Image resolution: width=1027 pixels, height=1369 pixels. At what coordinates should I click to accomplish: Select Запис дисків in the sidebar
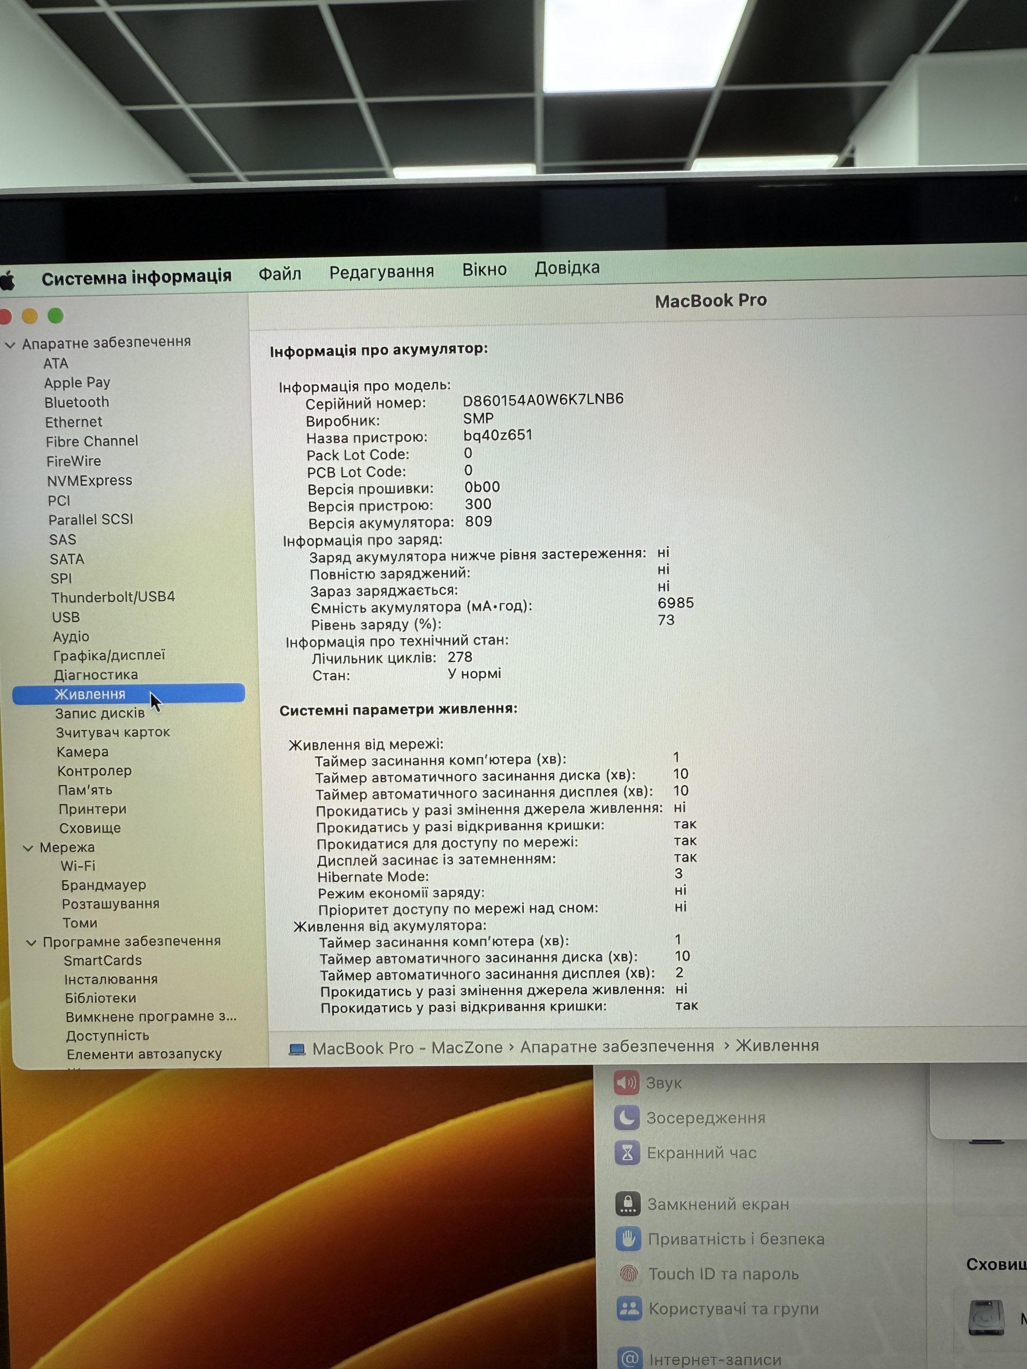99,713
